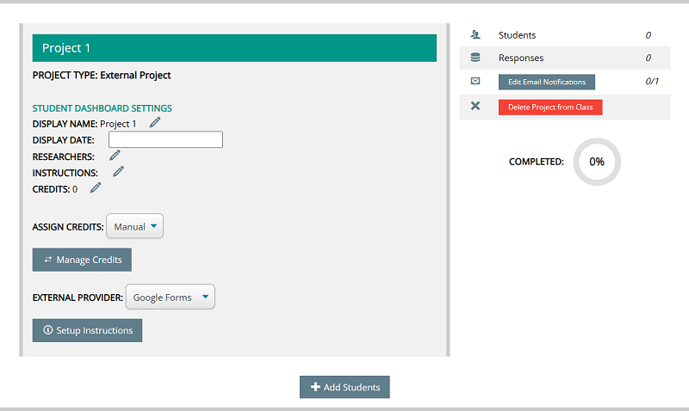
Task: Click the pencil icon beside Instructions
Action: tap(119, 172)
